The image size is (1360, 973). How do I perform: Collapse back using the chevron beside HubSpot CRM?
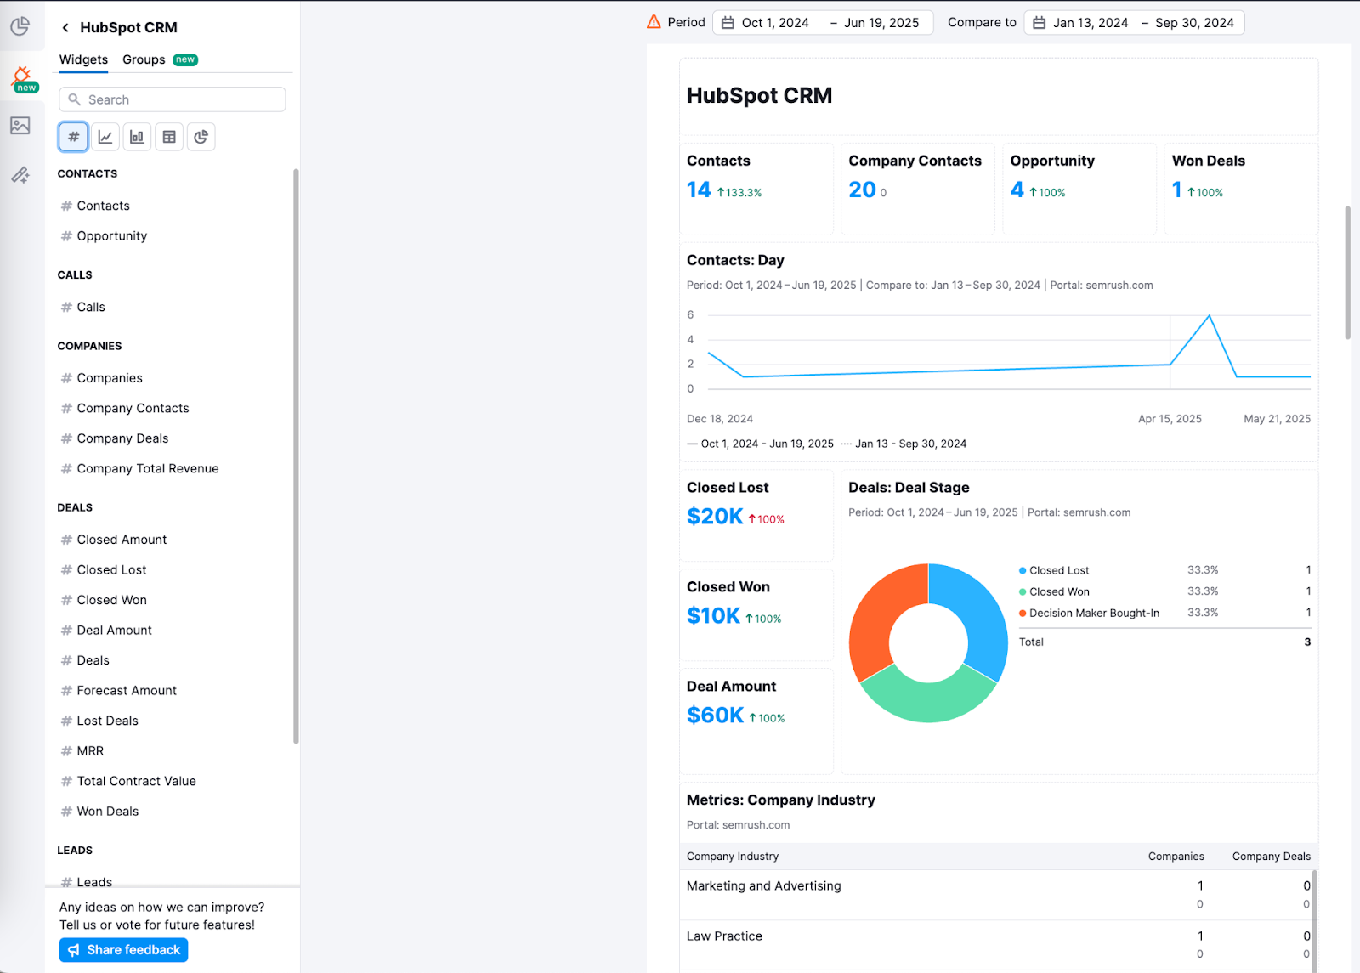coord(65,27)
